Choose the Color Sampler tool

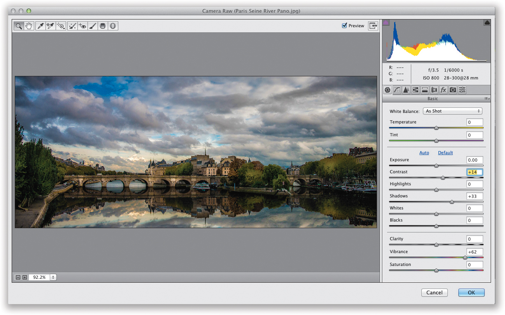tap(50, 26)
